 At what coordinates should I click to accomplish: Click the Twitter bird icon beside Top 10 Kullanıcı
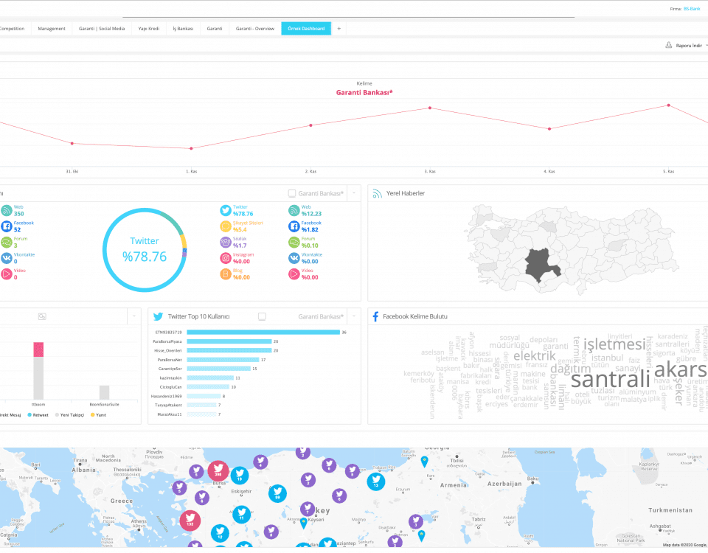click(158, 316)
